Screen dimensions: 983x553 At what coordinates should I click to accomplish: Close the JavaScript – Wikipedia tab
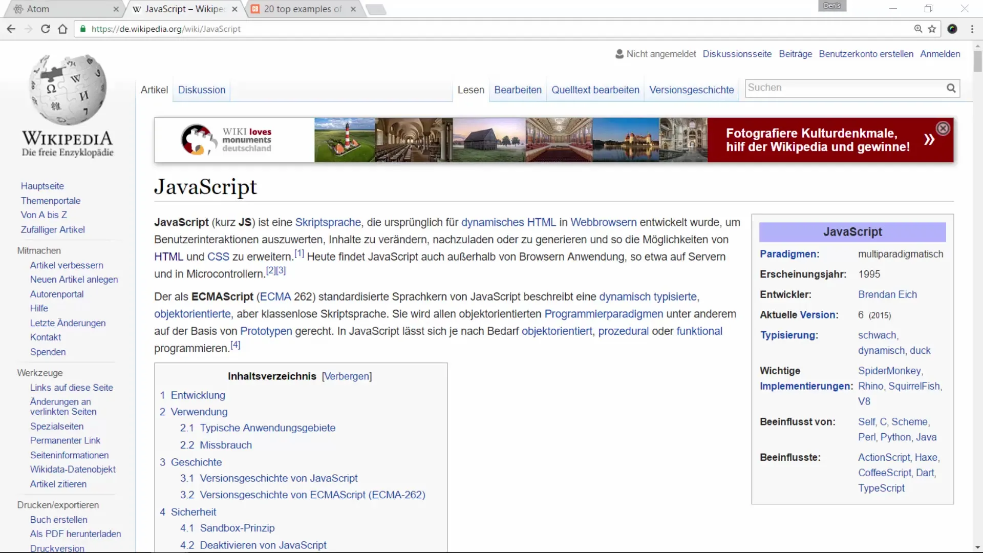(x=234, y=9)
